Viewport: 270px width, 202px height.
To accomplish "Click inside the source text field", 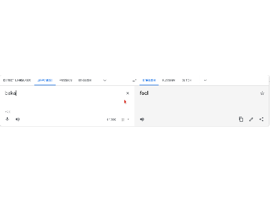I will pyautogui.click(x=64, y=99).
